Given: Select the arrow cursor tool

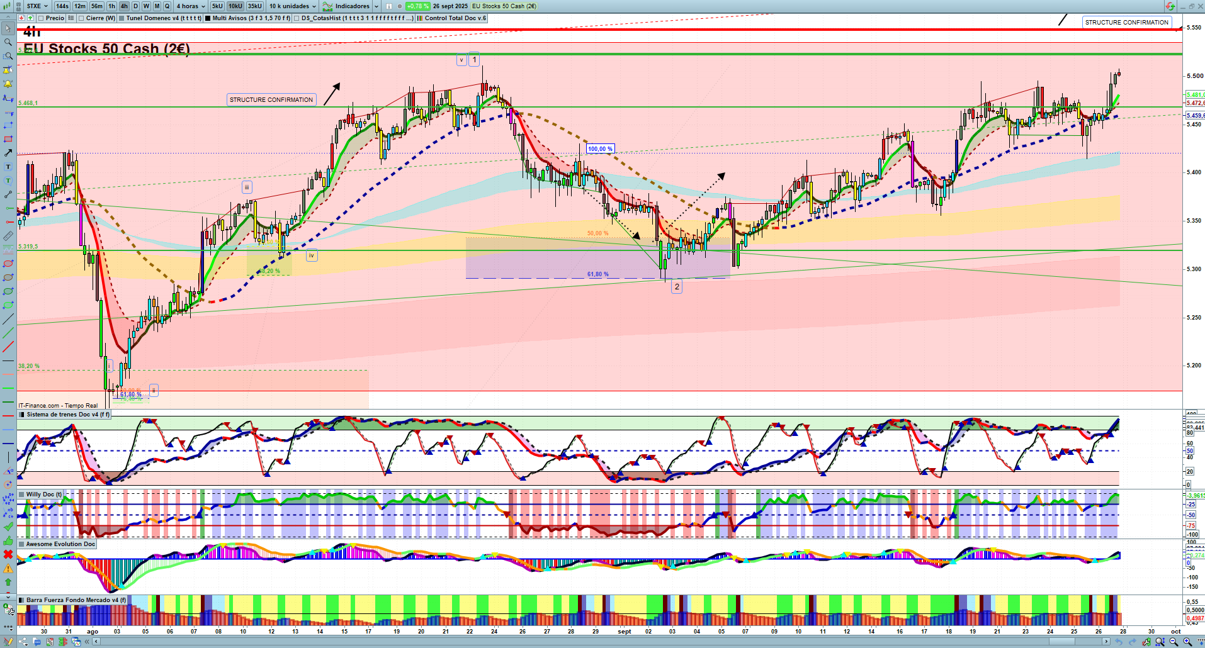Looking at the screenshot, I should pos(8,28).
